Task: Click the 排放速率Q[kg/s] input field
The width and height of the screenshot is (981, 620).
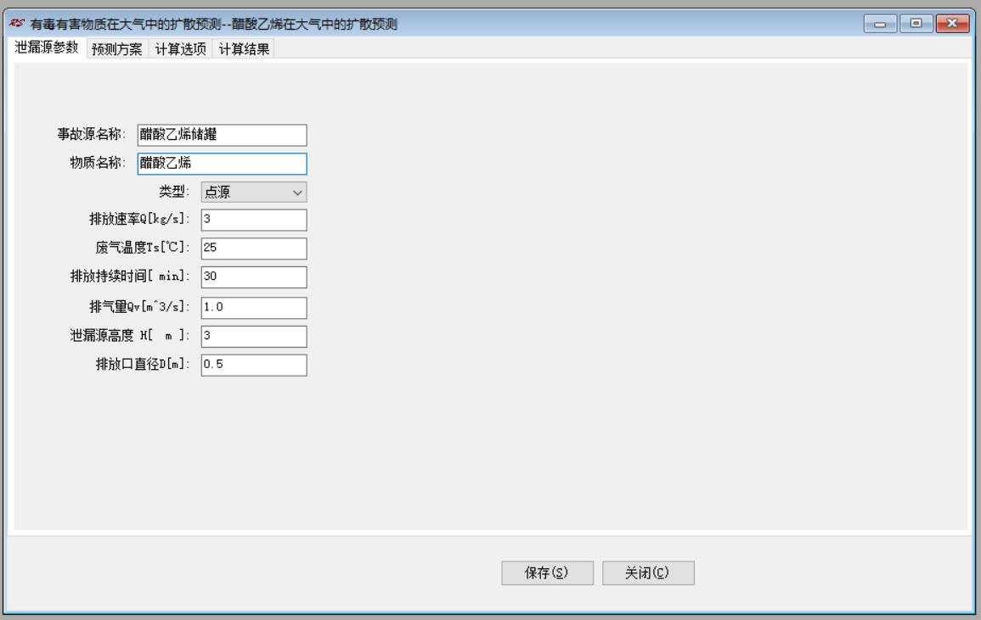Action: 254,220
